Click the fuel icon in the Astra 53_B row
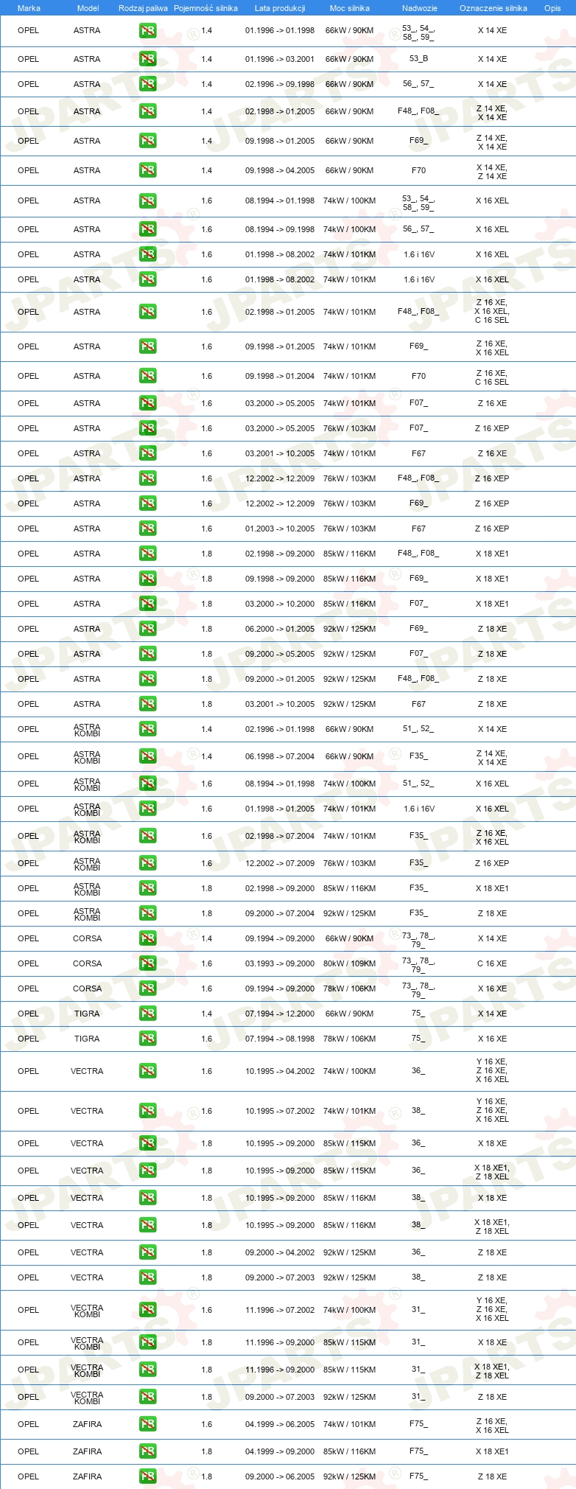Viewport: 576px width, 1489px height. pyautogui.click(x=147, y=59)
